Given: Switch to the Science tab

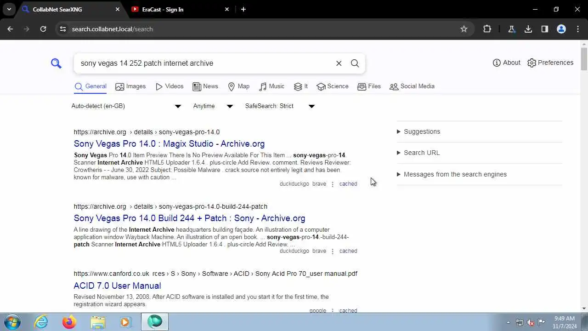Looking at the screenshot, I should click(x=333, y=86).
